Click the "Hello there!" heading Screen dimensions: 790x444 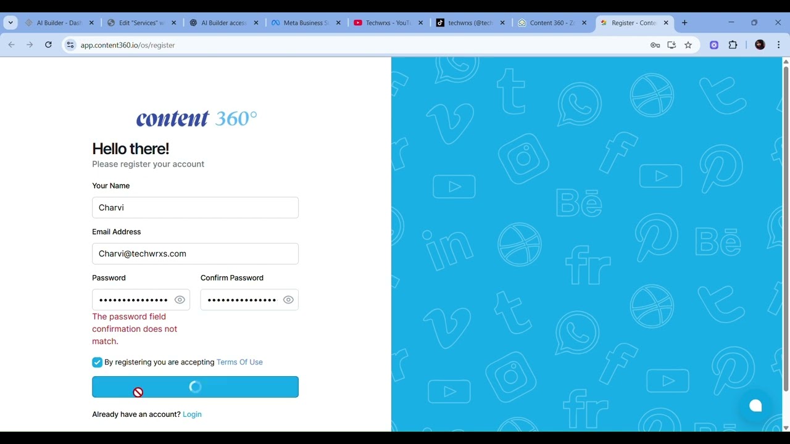click(x=130, y=149)
